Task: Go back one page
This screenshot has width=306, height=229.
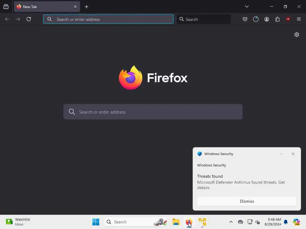Action: (x=7, y=19)
